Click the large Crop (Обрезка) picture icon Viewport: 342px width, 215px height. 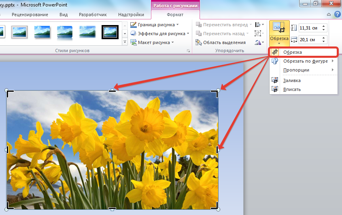click(x=279, y=27)
